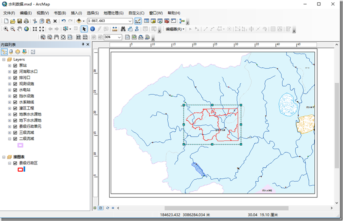343x221 pixels.
Task: Save the map with floppy disk icon
Action: click(19, 21)
